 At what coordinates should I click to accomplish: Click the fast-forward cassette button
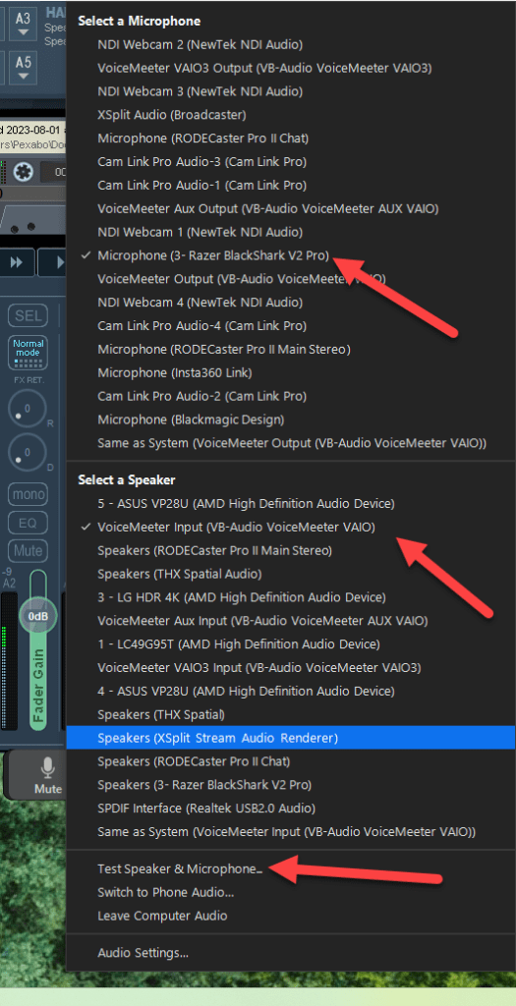coord(16,263)
